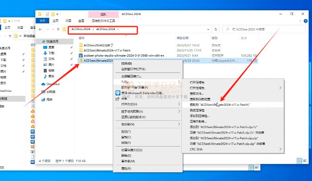The image size is (312, 181).
Task: Click the Back arrow in ACDSee.2024 window
Action: coord(40,29)
